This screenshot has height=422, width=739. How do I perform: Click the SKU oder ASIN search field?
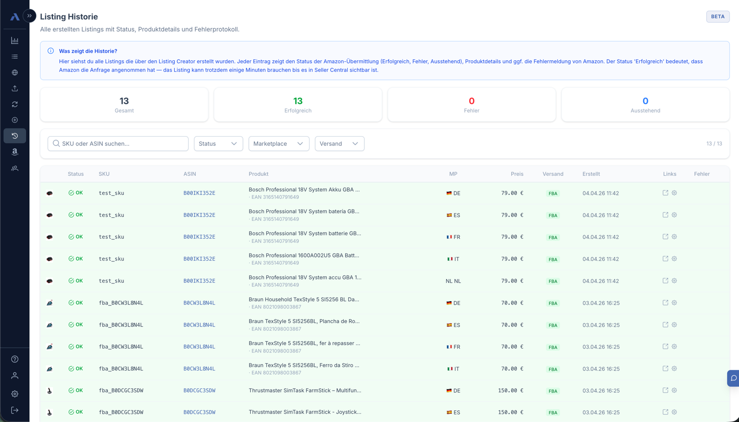tap(118, 143)
